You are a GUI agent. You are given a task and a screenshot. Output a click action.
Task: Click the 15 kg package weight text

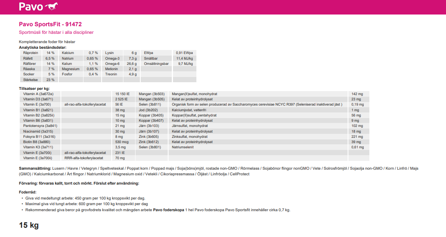[x=29, y=225]
